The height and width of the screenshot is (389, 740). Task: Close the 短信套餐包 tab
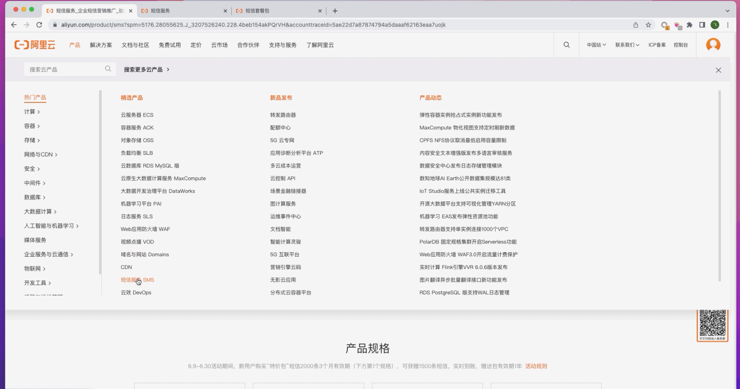[x=320, y=11]
